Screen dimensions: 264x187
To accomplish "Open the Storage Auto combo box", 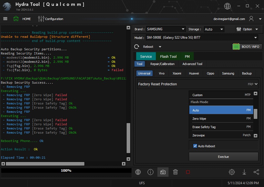I will (x=214, y=29).
